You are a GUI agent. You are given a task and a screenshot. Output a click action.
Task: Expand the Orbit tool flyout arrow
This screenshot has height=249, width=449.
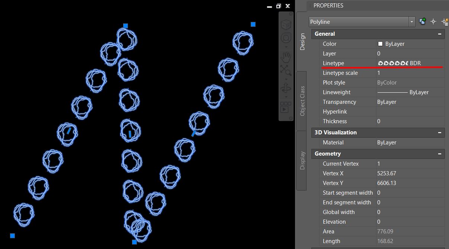click(286, 97)
